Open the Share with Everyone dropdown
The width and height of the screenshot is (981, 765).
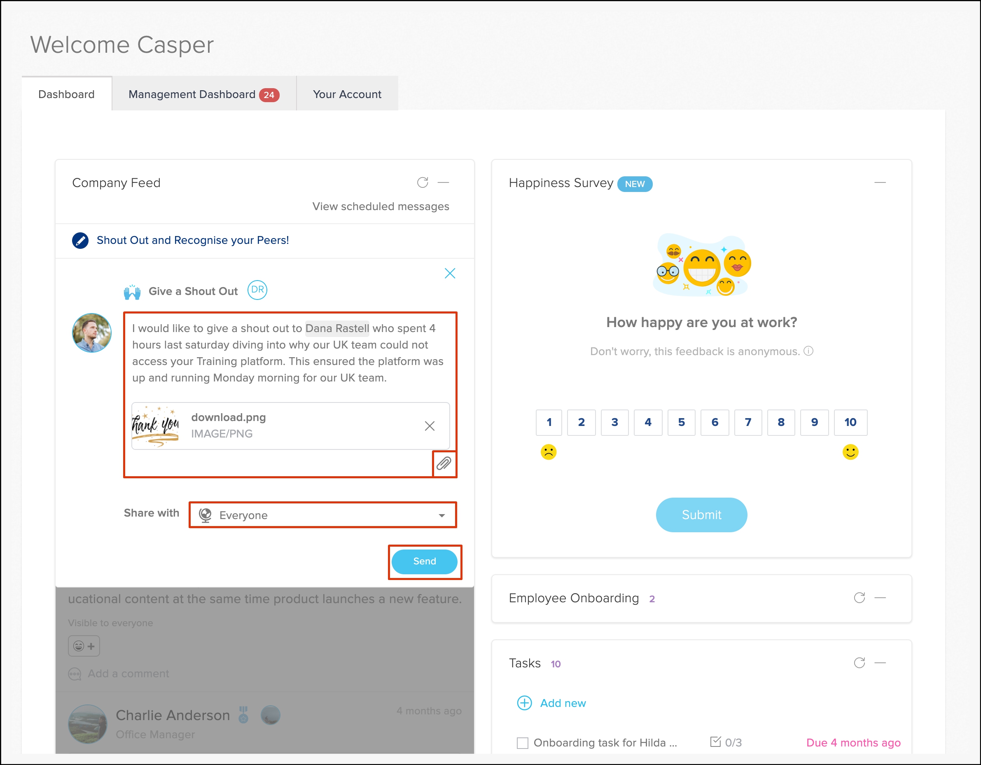[322, 515]
